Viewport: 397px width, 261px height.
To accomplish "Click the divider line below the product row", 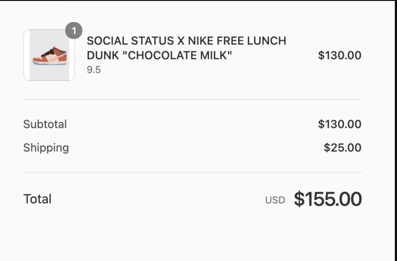I will point(193,100).
